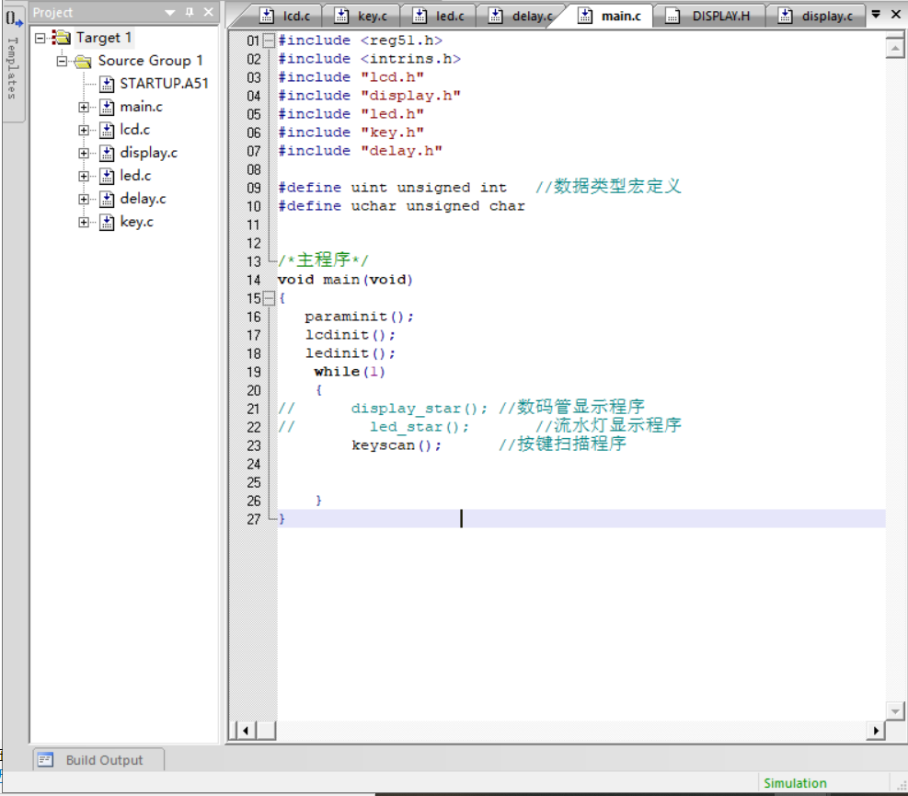This screenshot has height=796, width=908.
Task: Click the Target 1 folder icon
Action: 62,39
